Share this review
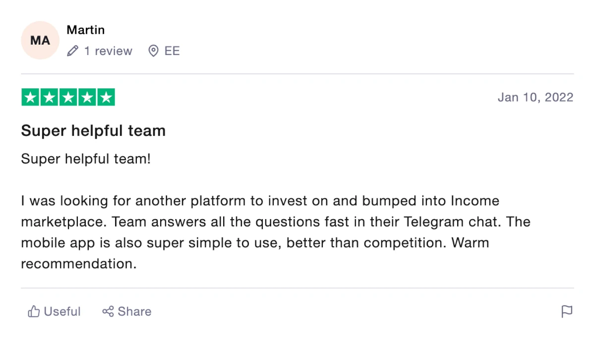The image size is (595, 341). [127, 311]
